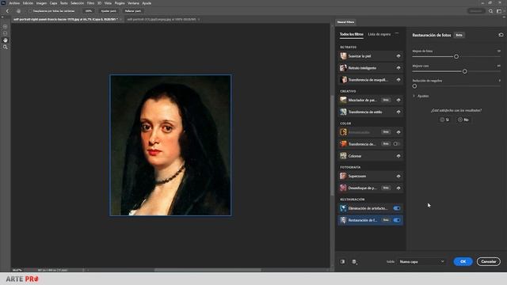Click the hand tool preset icon in options bar
Viewport: 507px width, 285px height.
(18, 11)
